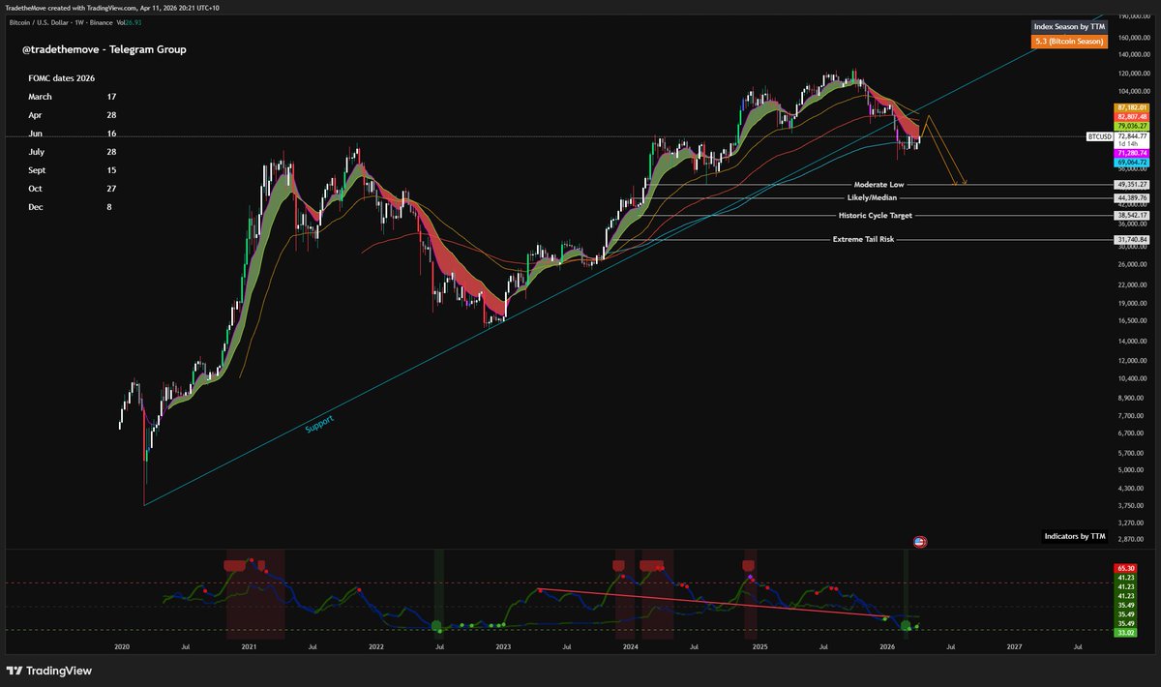Click the orange 5.3 (Bitcoin Season) cell
This screenshot has height=687, width=1161.
(1069, 42)
